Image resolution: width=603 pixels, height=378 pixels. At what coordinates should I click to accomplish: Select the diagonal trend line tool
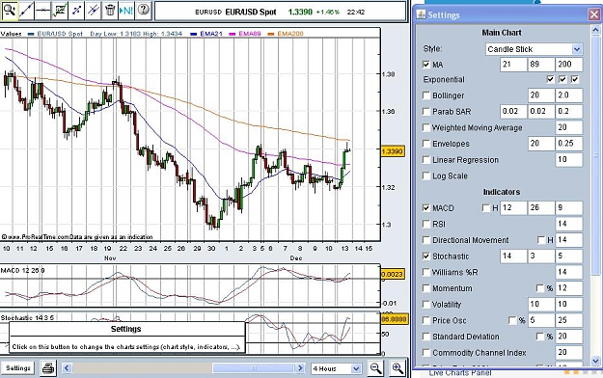coord(26,11)
